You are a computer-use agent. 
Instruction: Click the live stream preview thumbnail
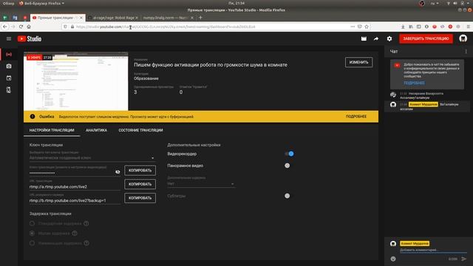coord(76,81)
